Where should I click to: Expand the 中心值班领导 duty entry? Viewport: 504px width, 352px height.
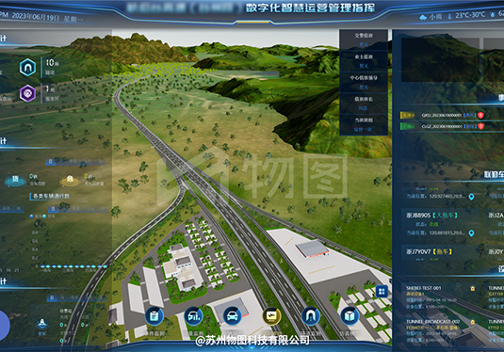pos(364,82)
